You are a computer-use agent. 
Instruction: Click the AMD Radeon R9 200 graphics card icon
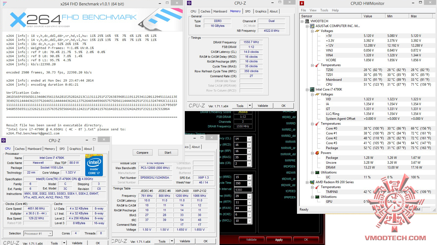[x=312, y=182]
